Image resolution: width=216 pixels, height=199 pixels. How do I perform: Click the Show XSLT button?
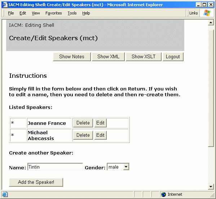(x=144, y=57)
